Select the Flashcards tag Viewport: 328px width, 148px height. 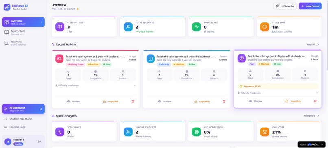[164, 65]
